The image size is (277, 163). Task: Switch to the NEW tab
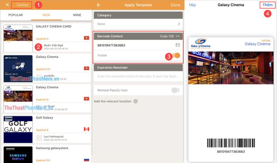click(x=46, y=15)
